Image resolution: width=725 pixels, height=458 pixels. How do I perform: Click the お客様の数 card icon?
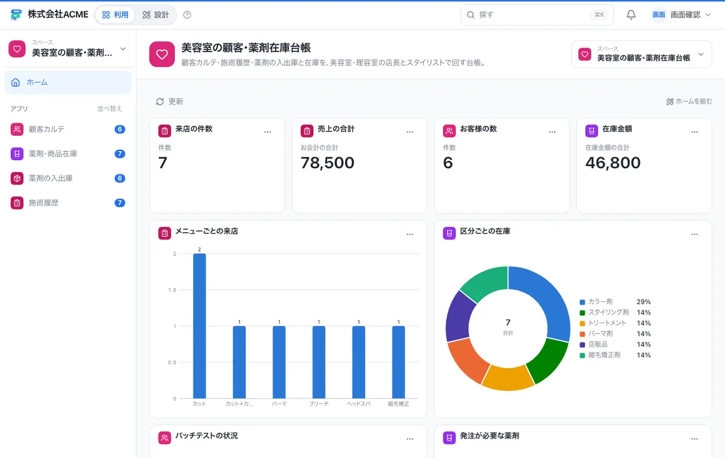click(449, 131)
